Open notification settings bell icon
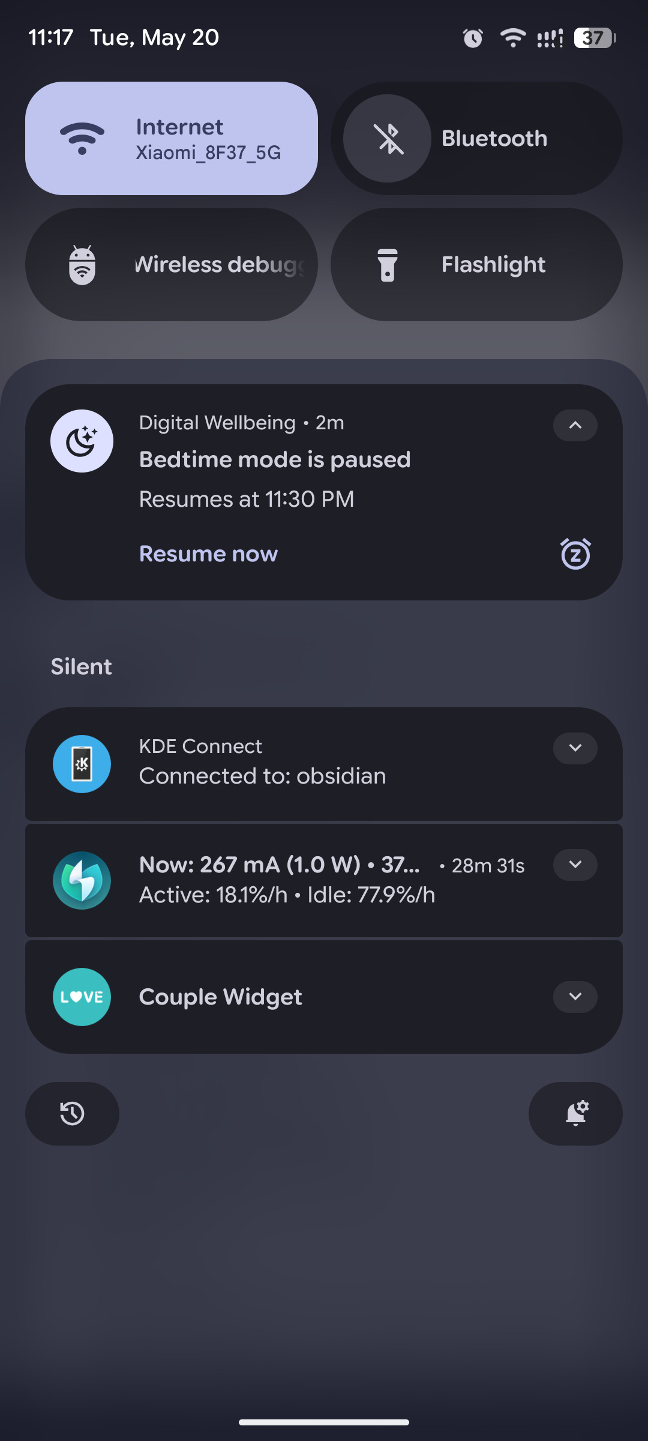This screenshot has height=1441, width=648. 575,1114
